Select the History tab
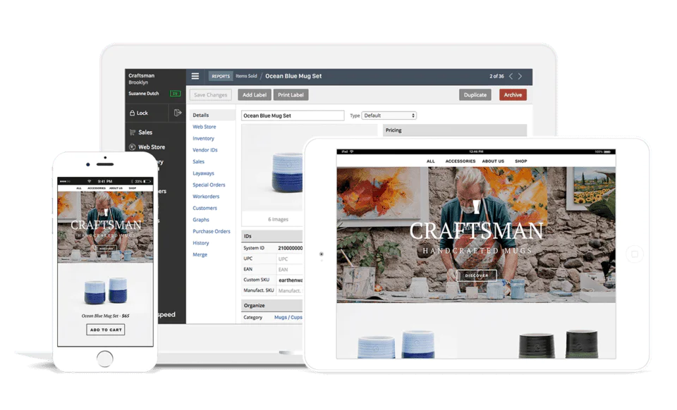 coord(201,243)
